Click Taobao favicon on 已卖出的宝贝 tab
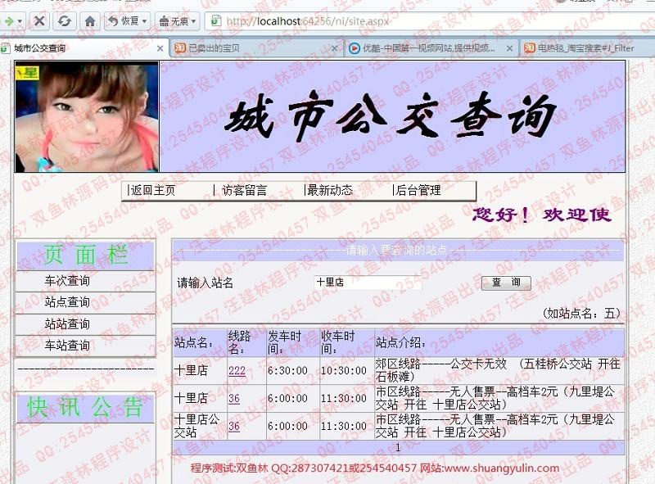655x484 pixels. [x=179, y=48]
